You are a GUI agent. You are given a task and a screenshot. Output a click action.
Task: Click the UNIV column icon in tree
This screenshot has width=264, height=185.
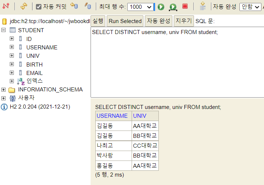pyautogui.click(x=21, y=56)
